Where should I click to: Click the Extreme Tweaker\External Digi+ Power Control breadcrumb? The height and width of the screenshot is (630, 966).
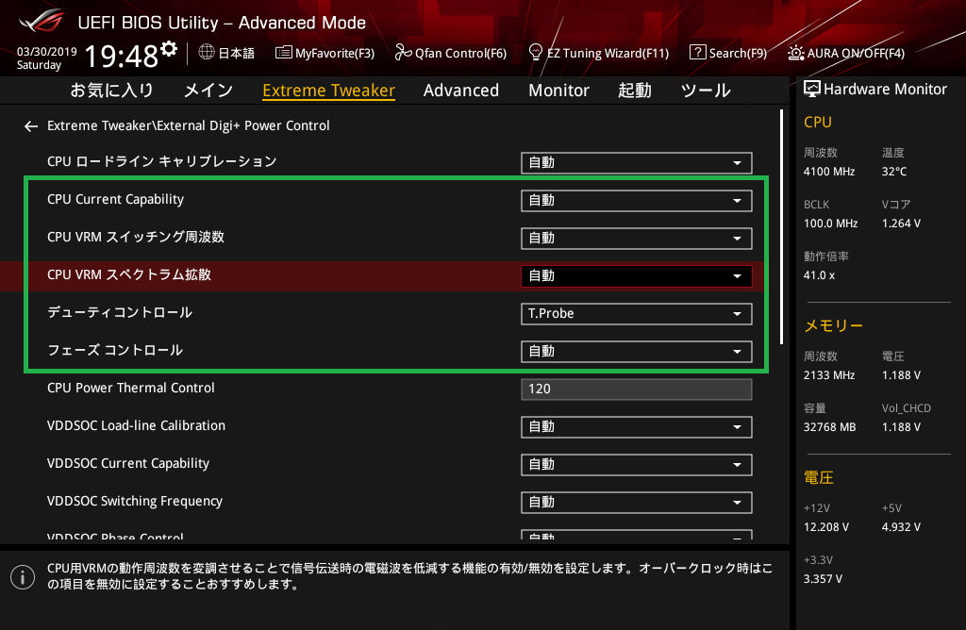click(188, 125)
